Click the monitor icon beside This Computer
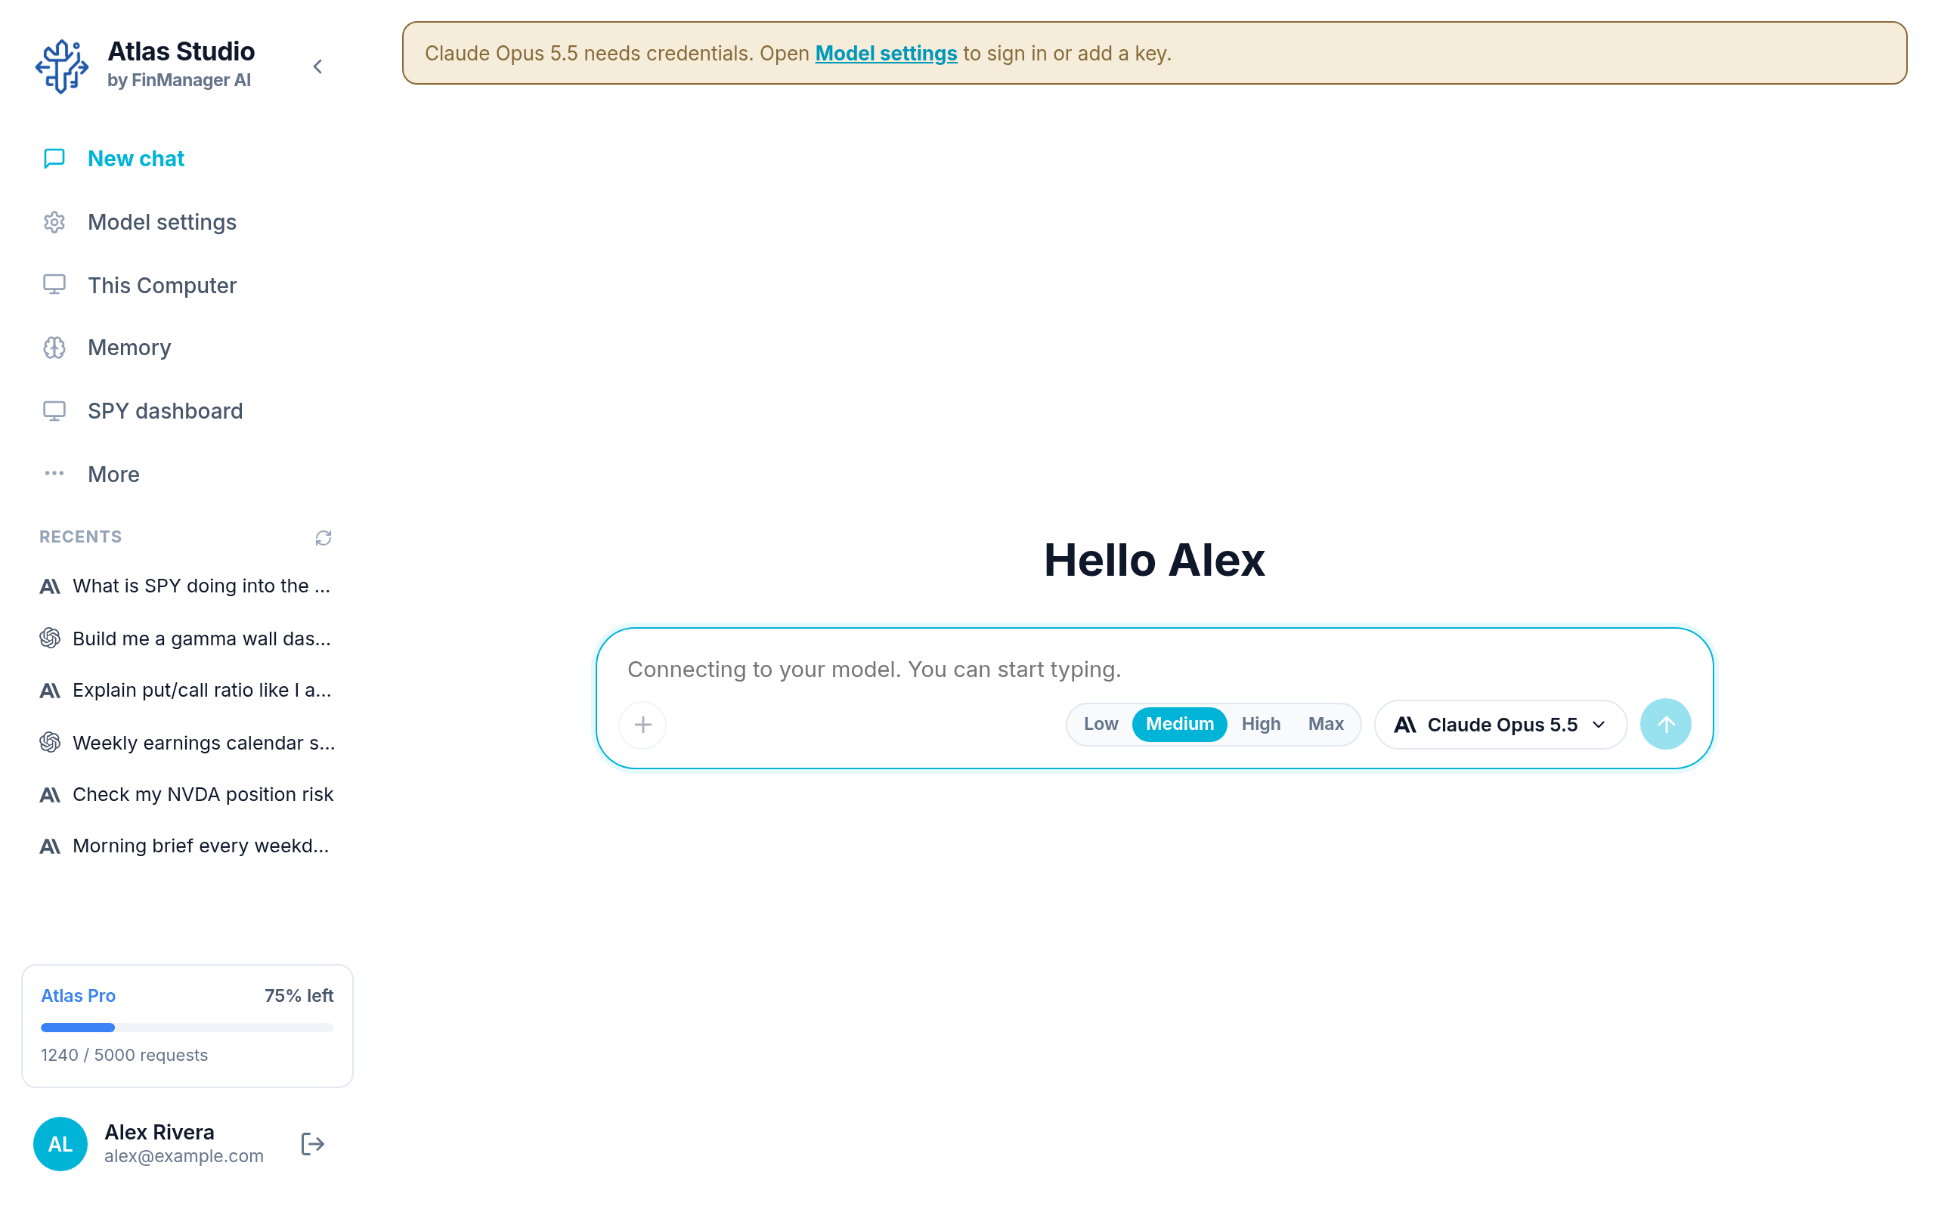This screenshot has height=1209, width=1935. pos(54,285)
